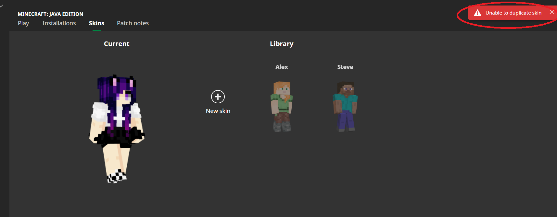Select the Skins tab
The height and width of the screenshot is (217, 557).
tap(96, 23)
